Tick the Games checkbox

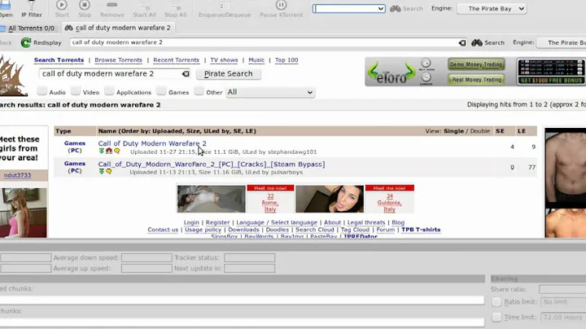161,91
